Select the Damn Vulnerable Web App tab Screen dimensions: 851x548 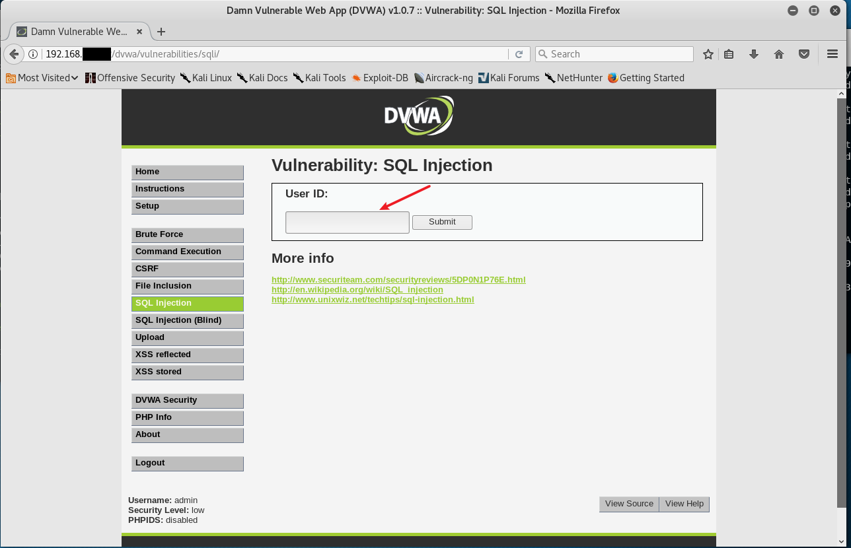tap(79, 31)
